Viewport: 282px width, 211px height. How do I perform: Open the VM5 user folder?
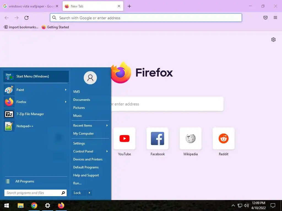tap(77, 92)
